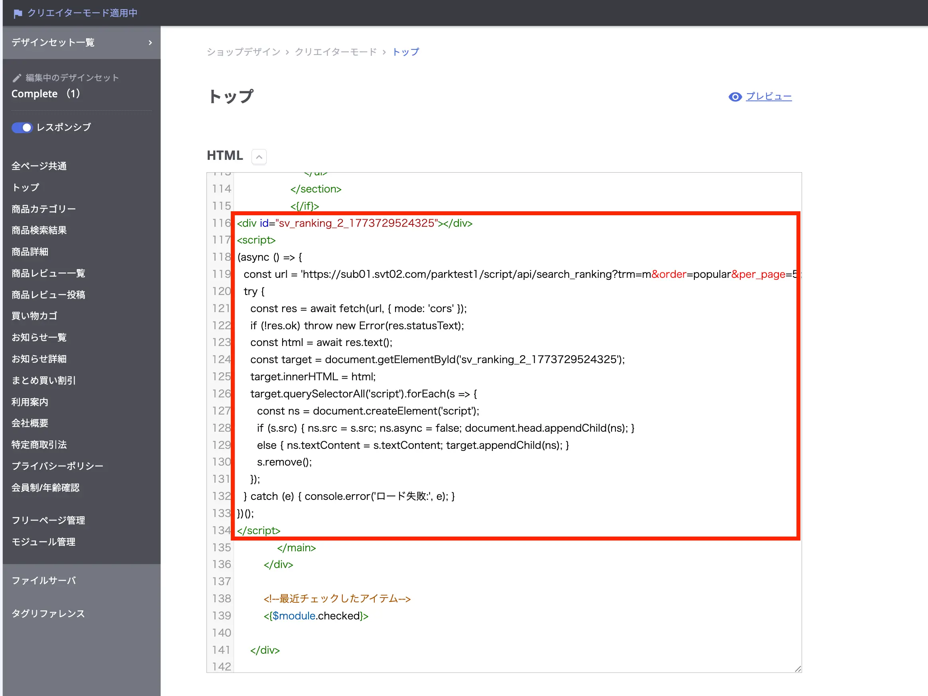Open プライバシーポリシー in the sidebar
Viewport: 928px width, 696px height.
[57, 466]
